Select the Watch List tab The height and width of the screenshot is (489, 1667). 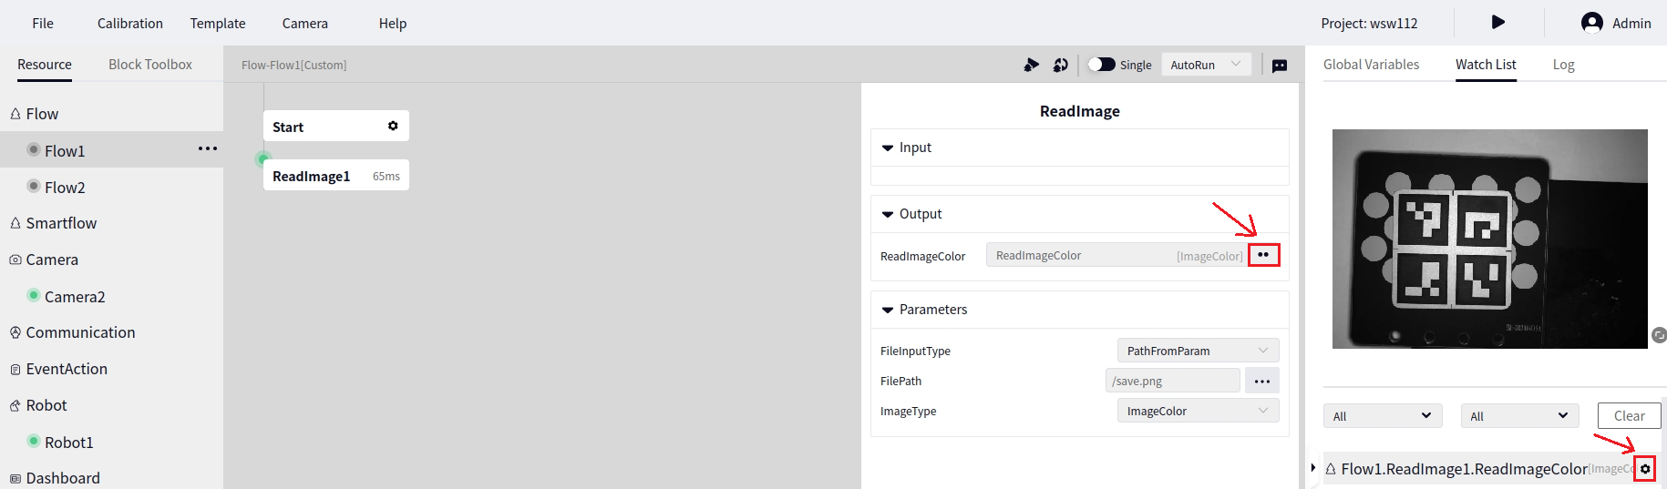coord(1486,65)
